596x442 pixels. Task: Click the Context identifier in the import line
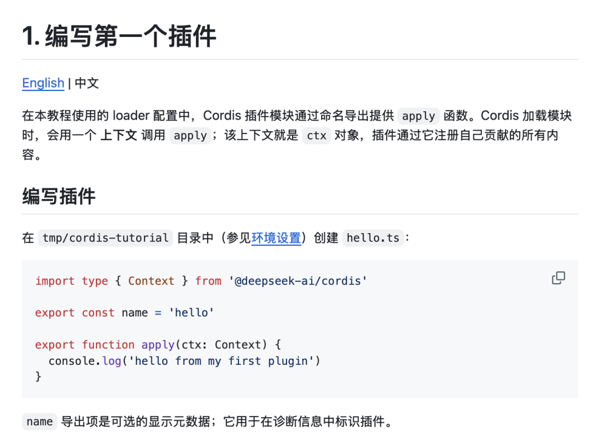click(x=151, y=281)
